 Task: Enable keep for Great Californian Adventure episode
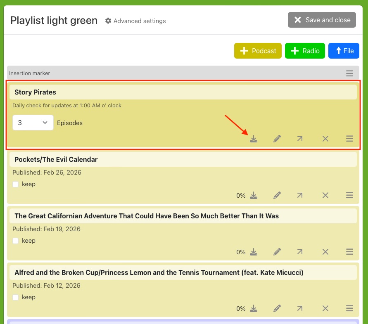(16, 241)
